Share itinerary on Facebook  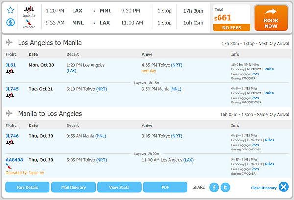coord(214,187)
